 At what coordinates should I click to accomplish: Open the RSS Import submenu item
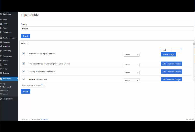4,94
